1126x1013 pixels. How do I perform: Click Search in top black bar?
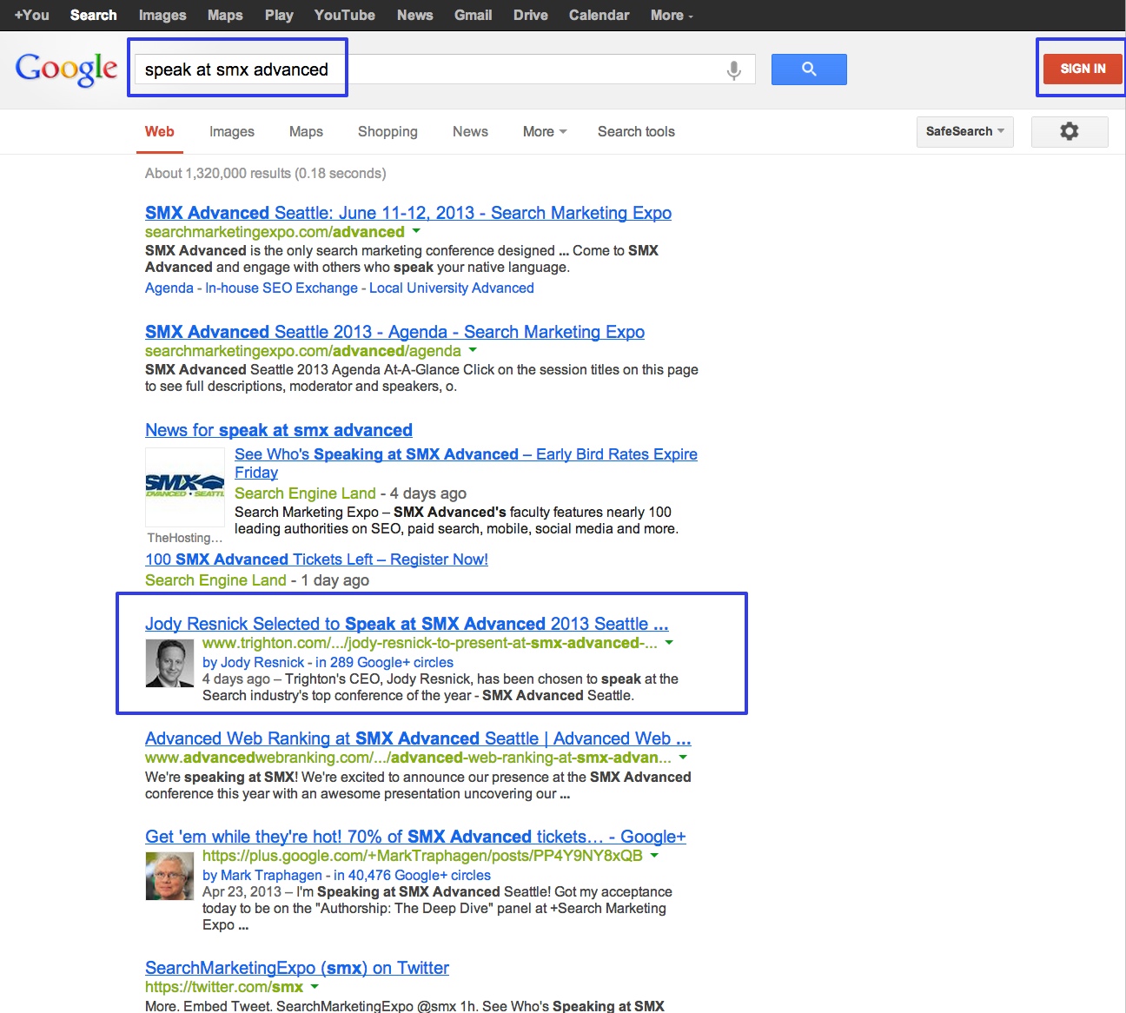click(94, 15)
